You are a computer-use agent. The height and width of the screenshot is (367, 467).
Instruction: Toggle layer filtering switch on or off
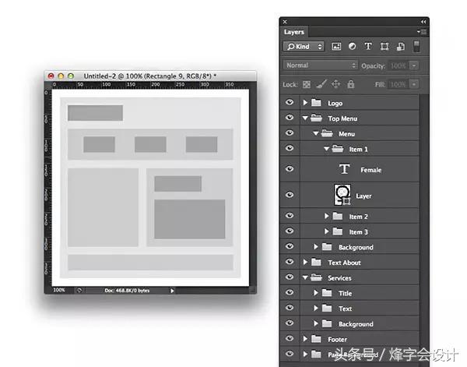[416, 47]
